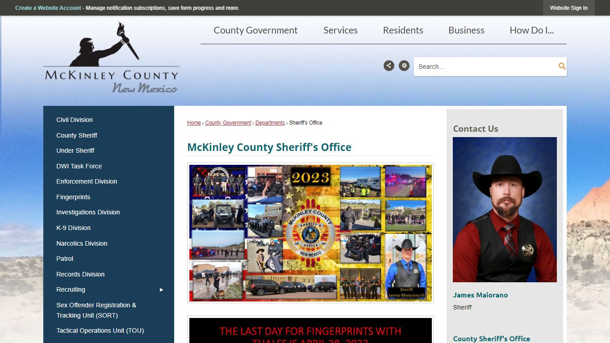Select Under Sheriff in sidebar
Viewport: 610px width, 343px height.
click(x=75, y=151)
